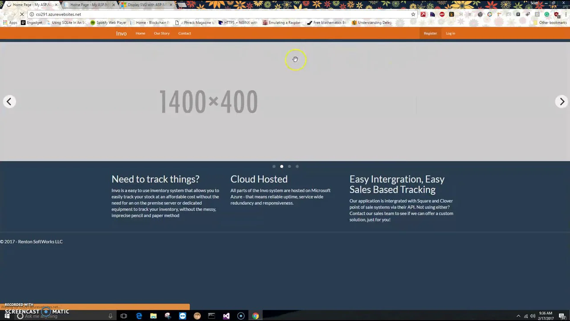Click the red shield extension icon

pos(557,14)
